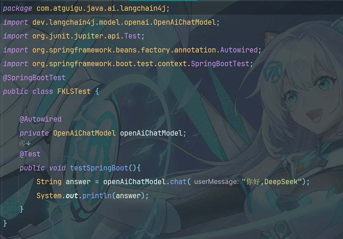The width and height of the screenshot is (343, 239).
Task: Click method name testSpringBoot
Action: tap(99, 168)
